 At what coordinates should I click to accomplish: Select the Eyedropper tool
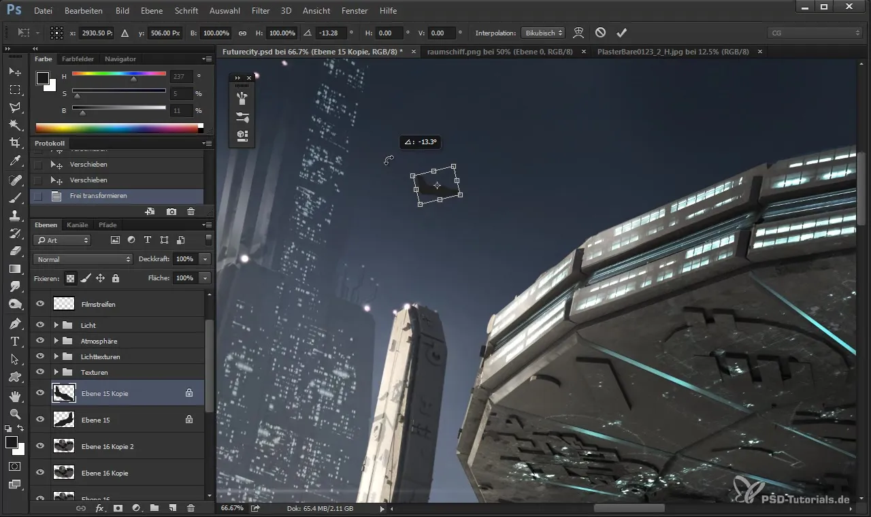pyautogui.click(x=15, y=161)
